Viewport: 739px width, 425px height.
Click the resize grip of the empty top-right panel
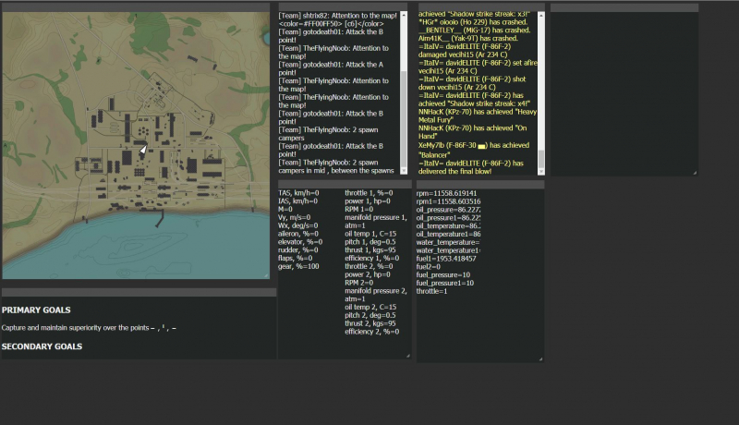(695, 173)
